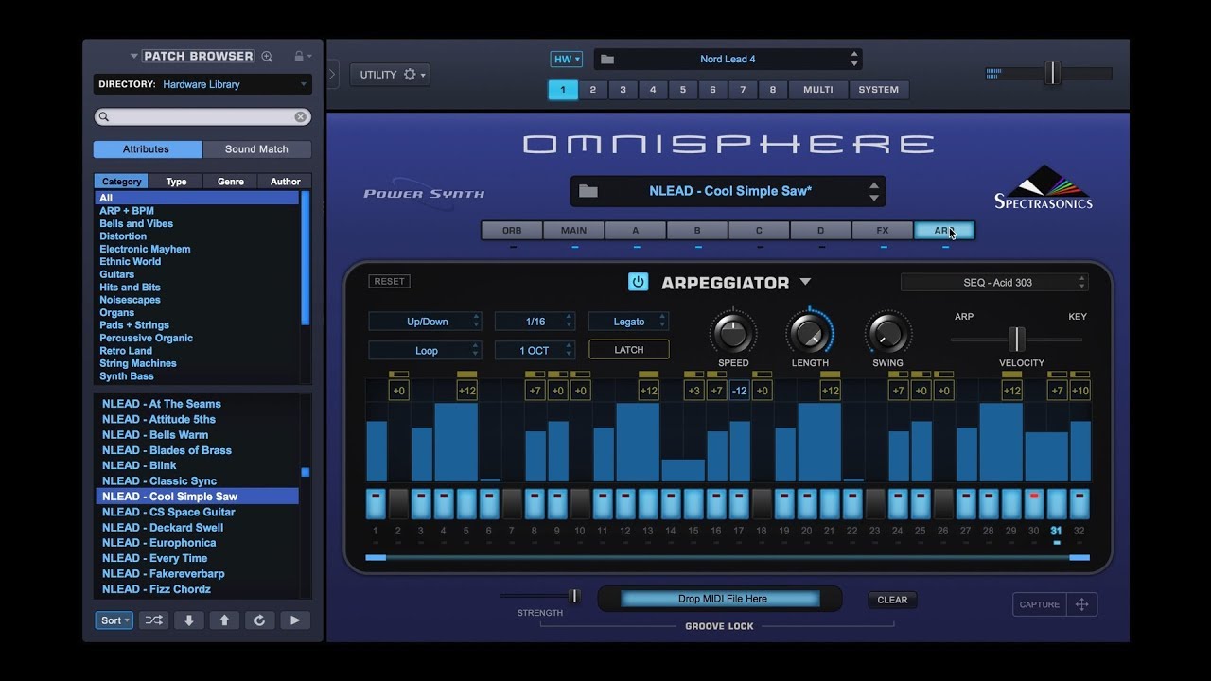Click the Spectrasonics logo
1211x681 pixels.
coord(1044,187)
